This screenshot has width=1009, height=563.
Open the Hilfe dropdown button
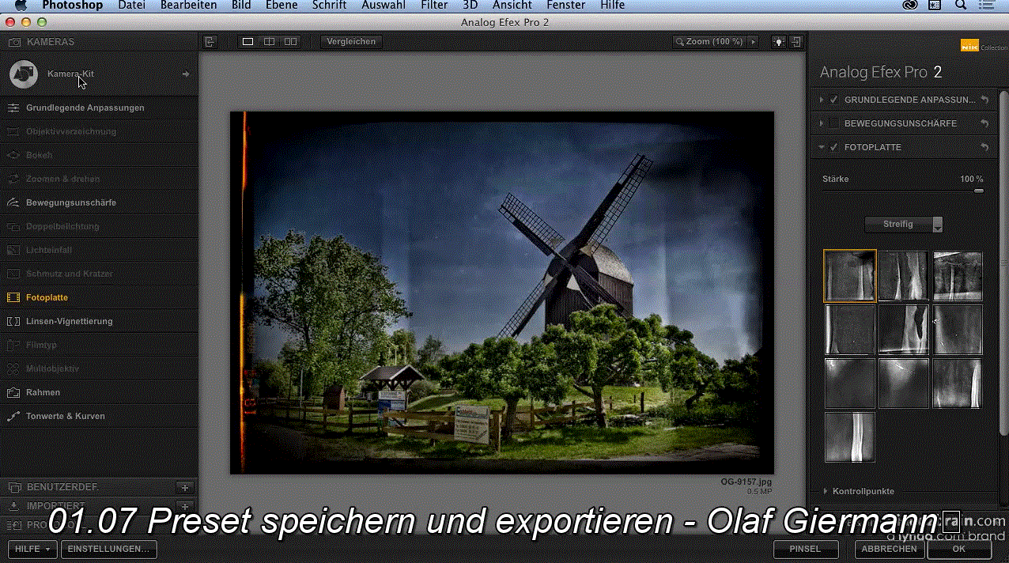32,549
